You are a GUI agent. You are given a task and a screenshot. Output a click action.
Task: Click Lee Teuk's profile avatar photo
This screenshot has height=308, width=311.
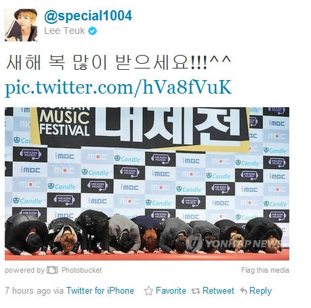point(21,25)
